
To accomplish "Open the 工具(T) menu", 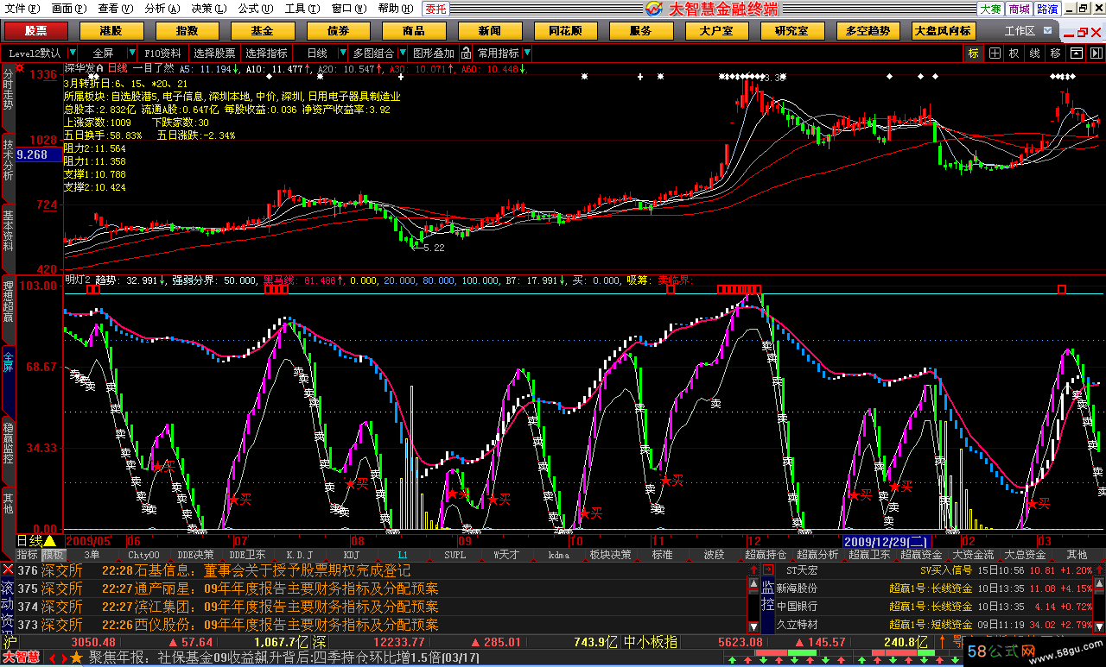I will pyautogui.click(x=302, y=9).
